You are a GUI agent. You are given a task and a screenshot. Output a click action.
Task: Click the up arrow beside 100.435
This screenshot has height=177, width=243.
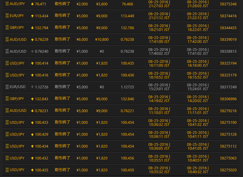click(x=32, y=170)
